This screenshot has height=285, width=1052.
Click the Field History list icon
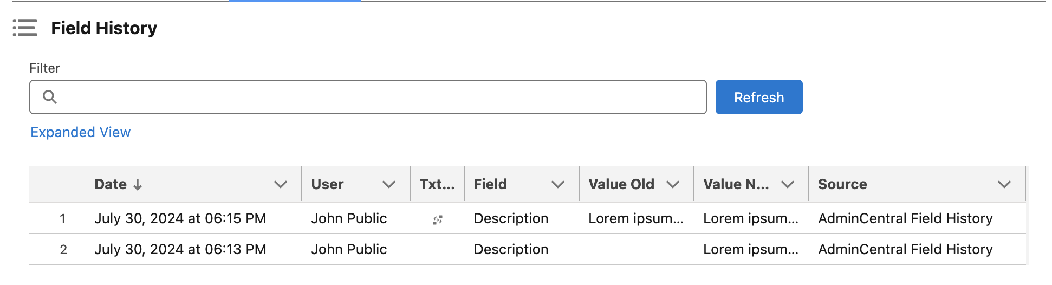click(x=25, y=28)
